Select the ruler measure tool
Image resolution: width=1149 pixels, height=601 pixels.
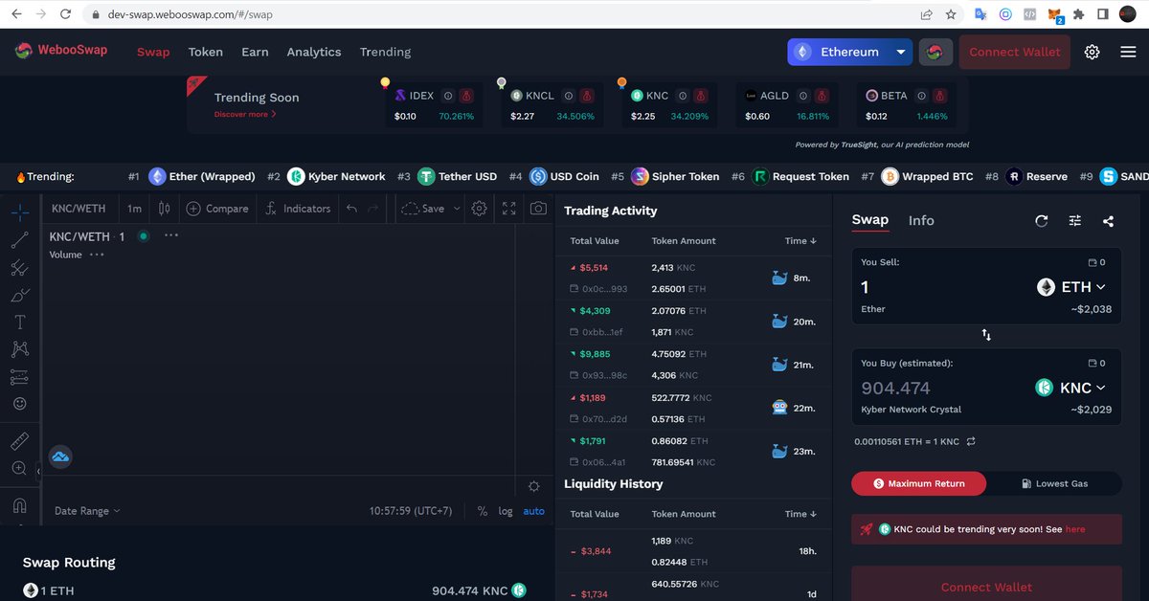point(19,441)
